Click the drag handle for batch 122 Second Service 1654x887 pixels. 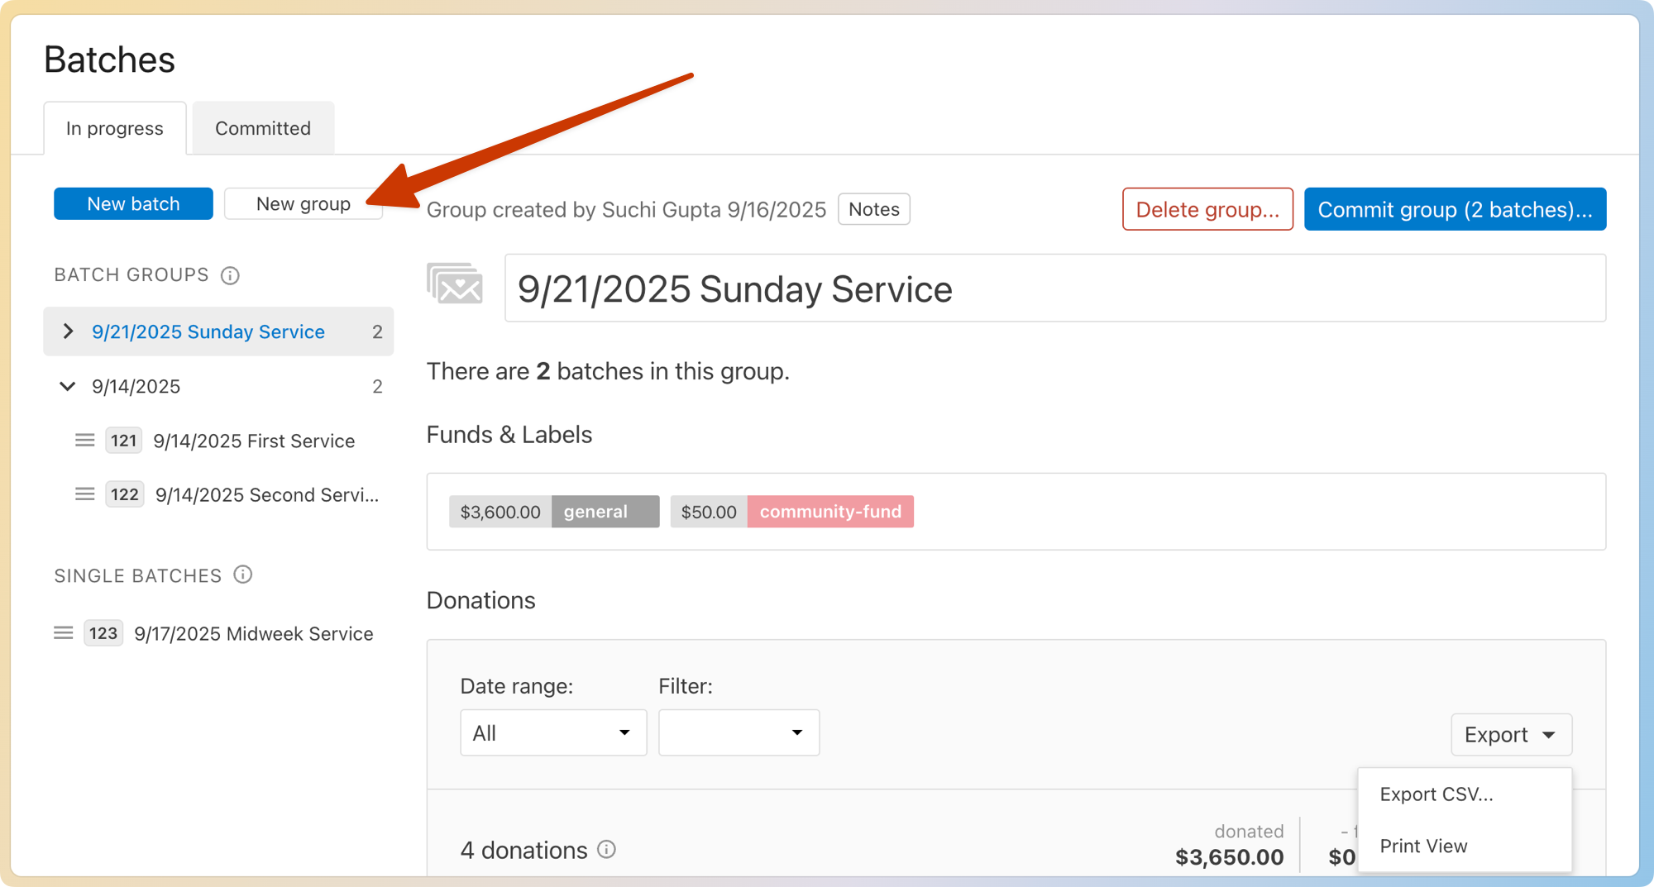(85, 494)
